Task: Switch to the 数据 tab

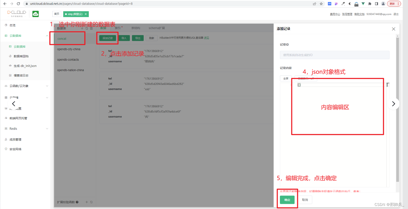Action: [x=103, y=28]
